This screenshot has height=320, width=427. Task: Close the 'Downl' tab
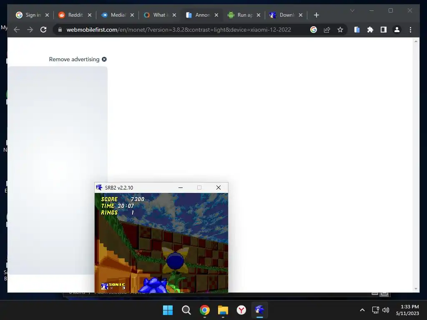pyautogui.click(x=301, y=15)
